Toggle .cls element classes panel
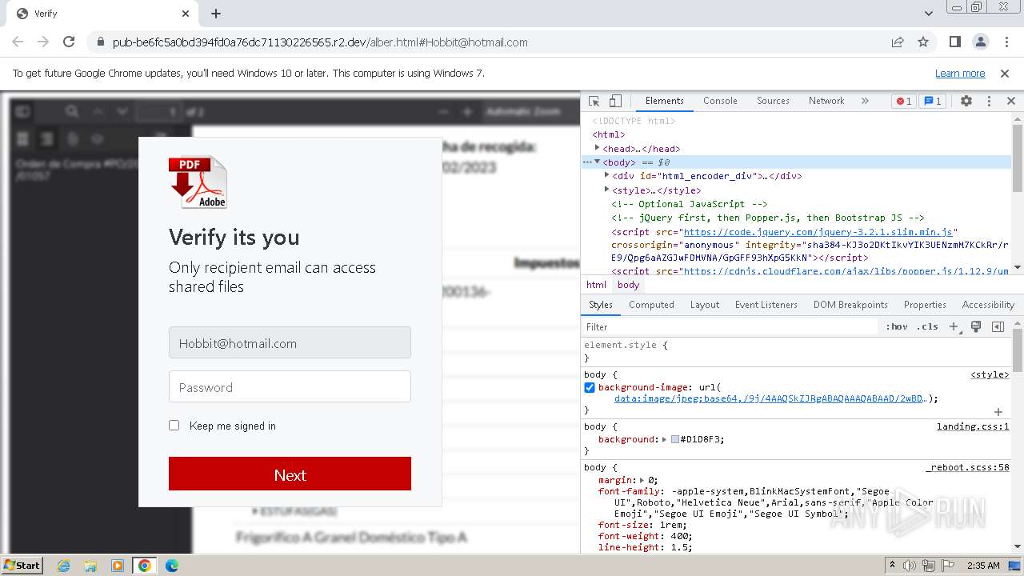This screenshot has height=576, width=1024. point(927,326)
